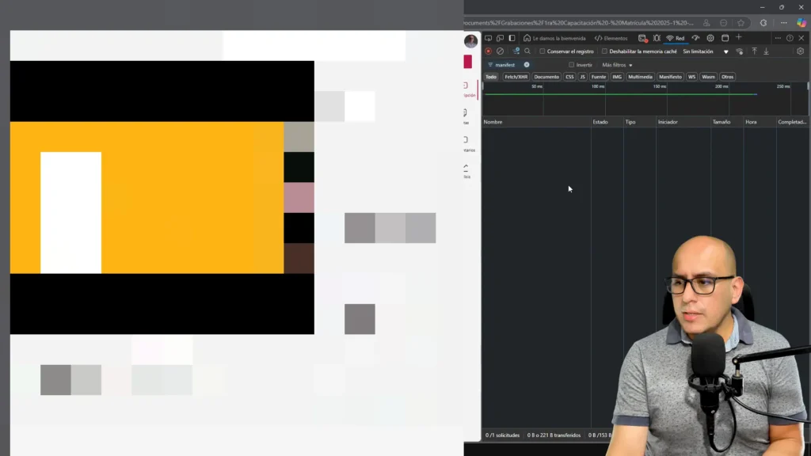This screenshot has height=456, width=811.
Task: Click the export HAR download arrow icon
Action: coord(766,51)
